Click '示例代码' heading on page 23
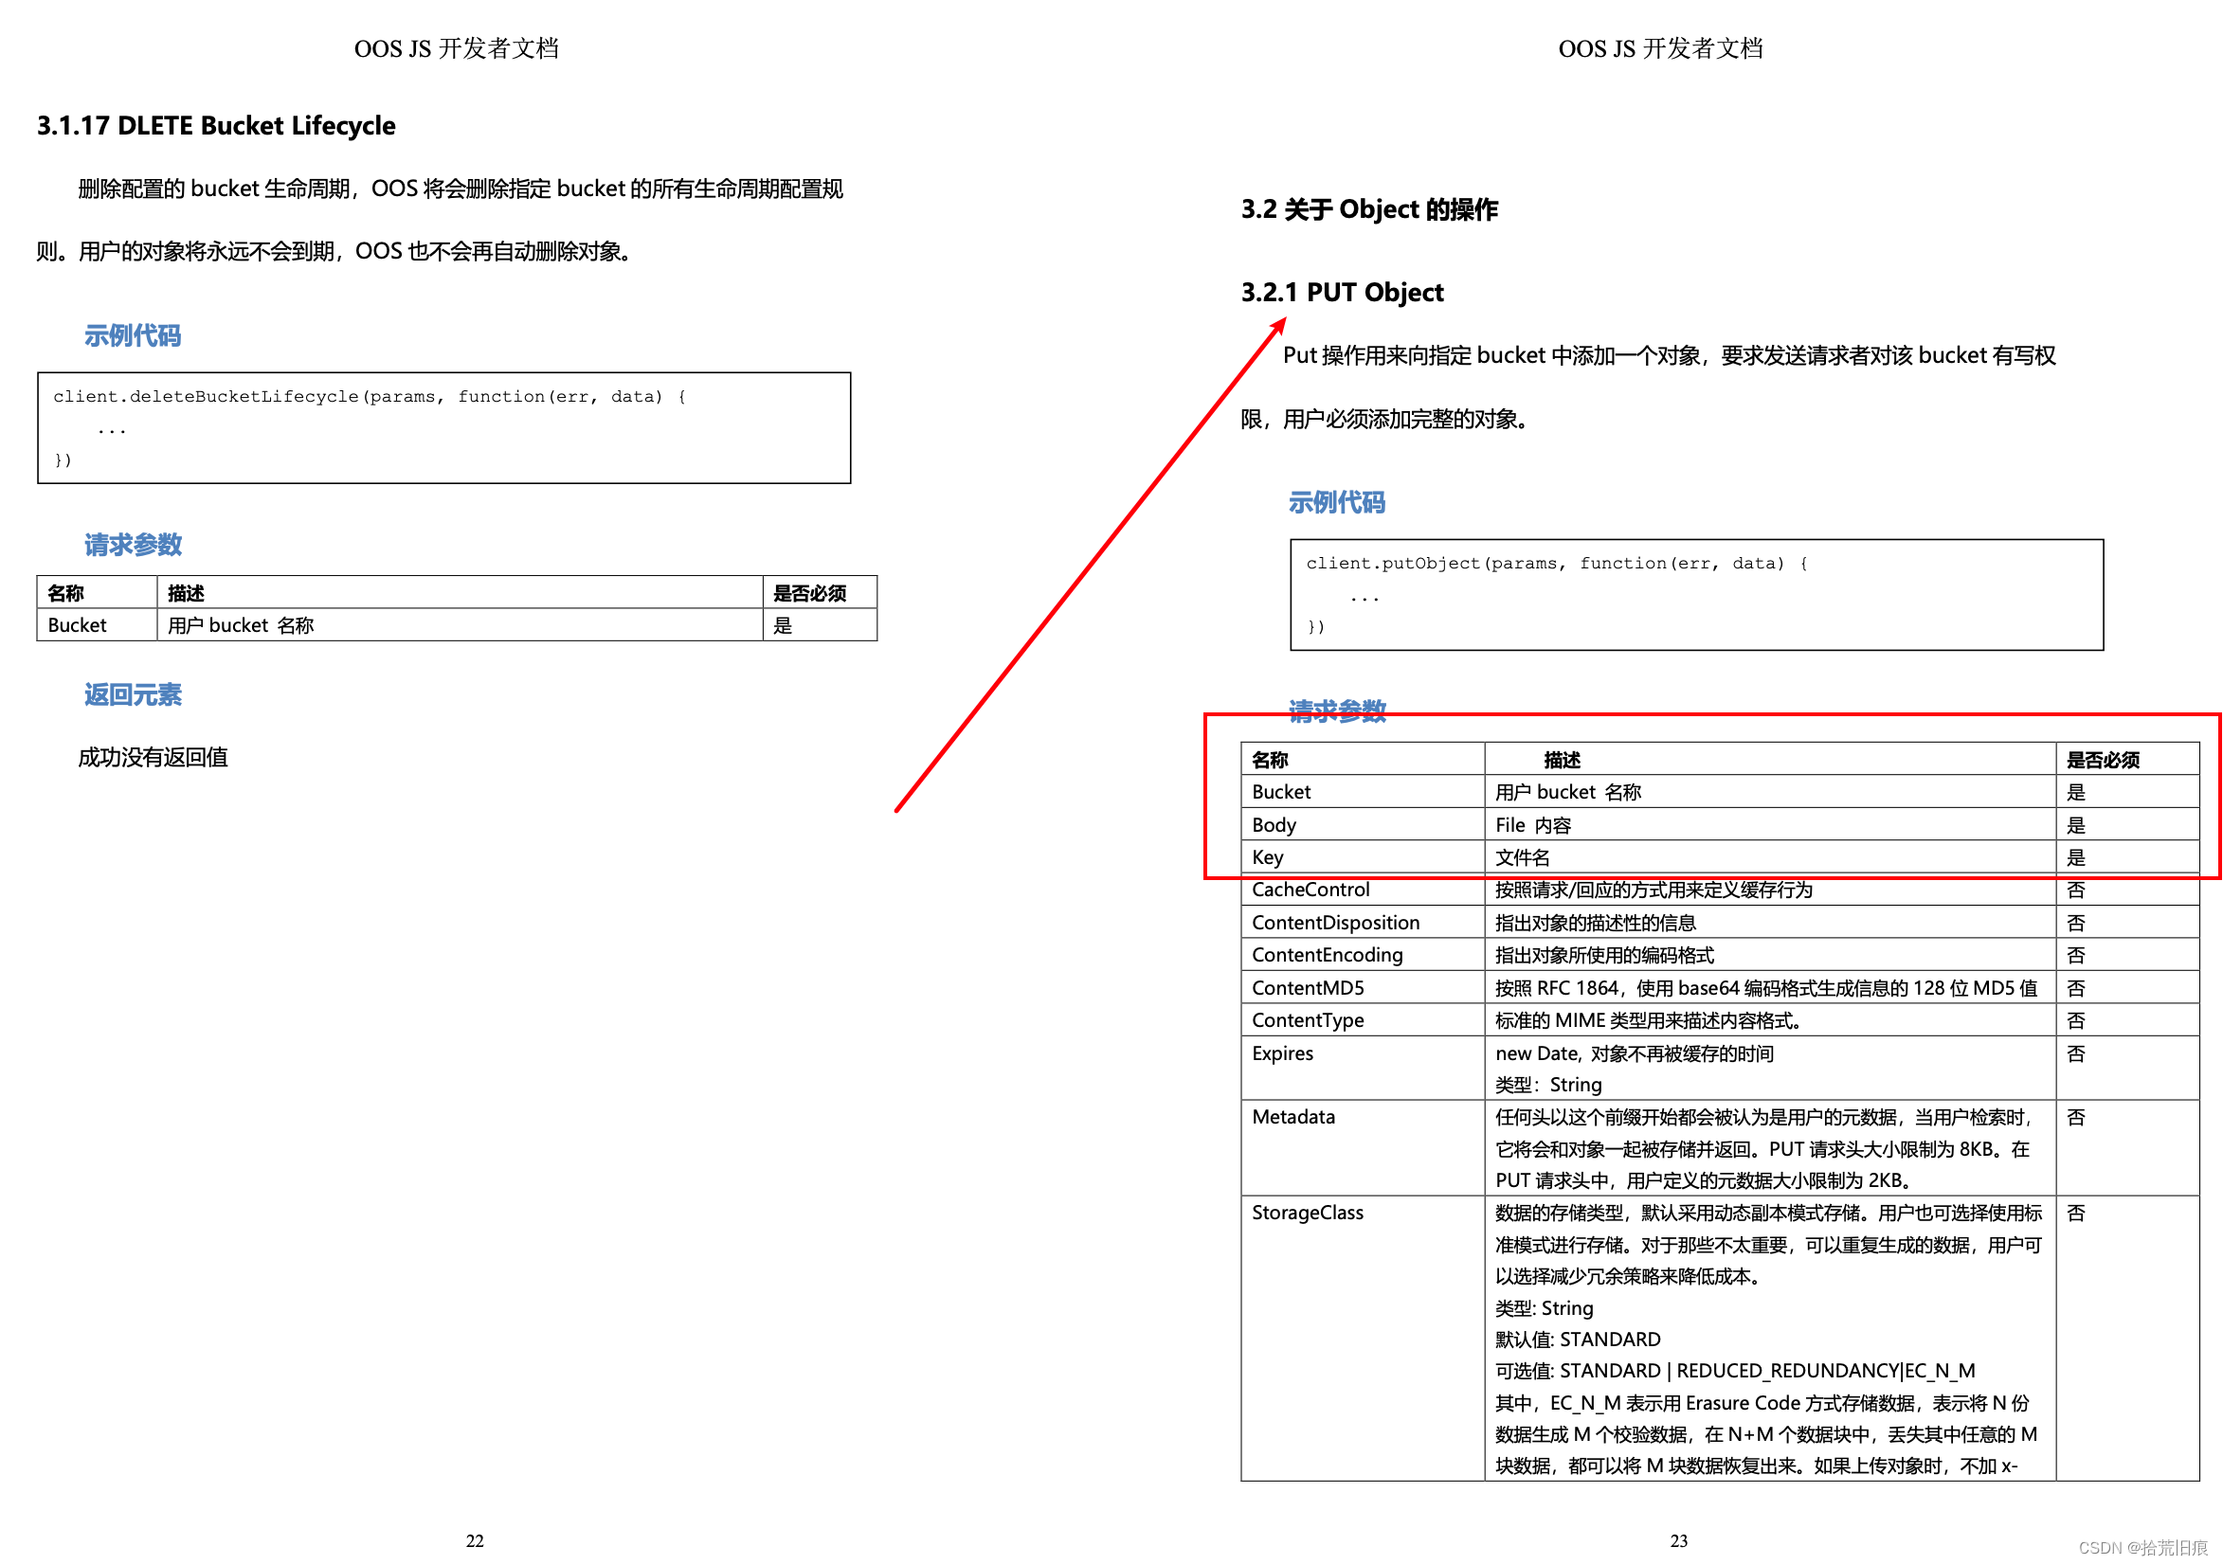Screen dimensions: 2223x1565 pyautogui.click(x=1336, y=502)
